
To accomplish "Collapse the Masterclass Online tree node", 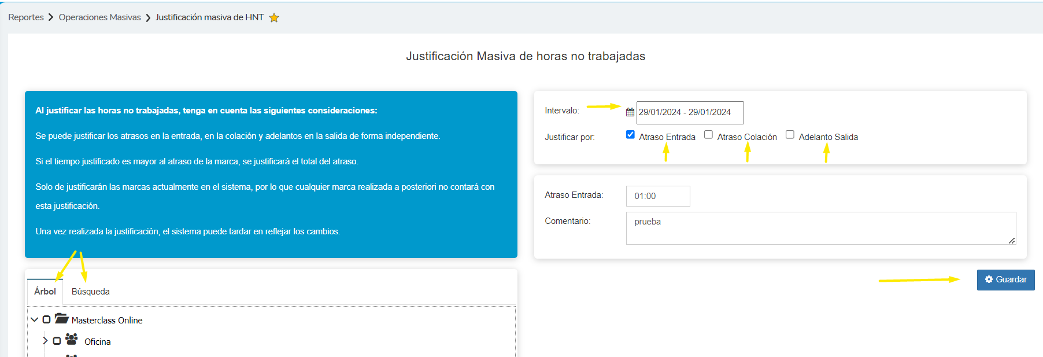I will tap(35, 319).
